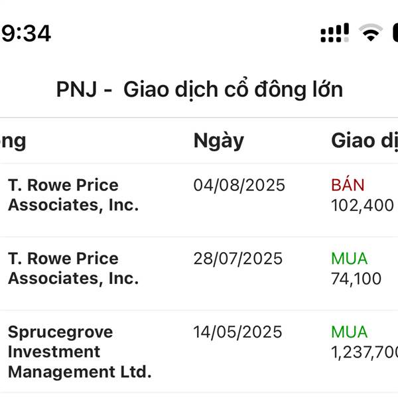Select the Ngày column header
The height and width of the screenshot is (398, 398).
click(x=218, y=141)
